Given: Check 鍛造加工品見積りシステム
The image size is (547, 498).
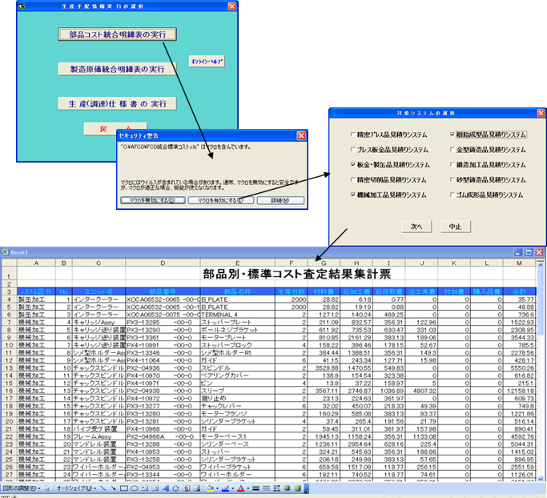Looking at the screenshot, I should (x=452, y=164).
